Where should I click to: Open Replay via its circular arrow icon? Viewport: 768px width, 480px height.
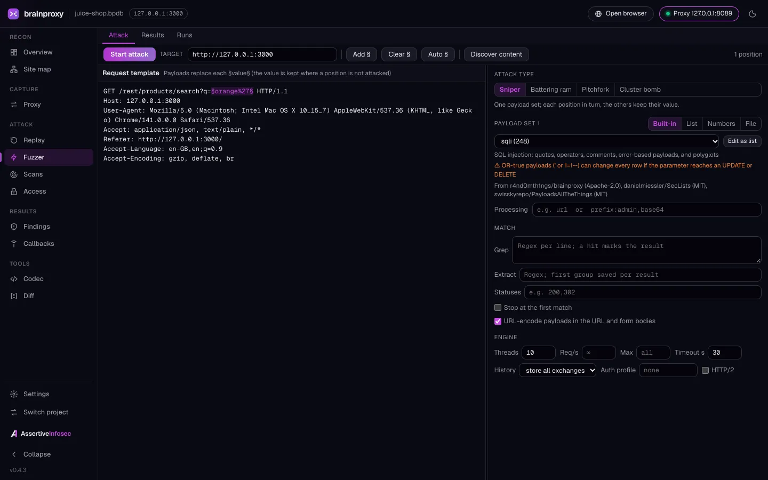(x=14, y=140)
